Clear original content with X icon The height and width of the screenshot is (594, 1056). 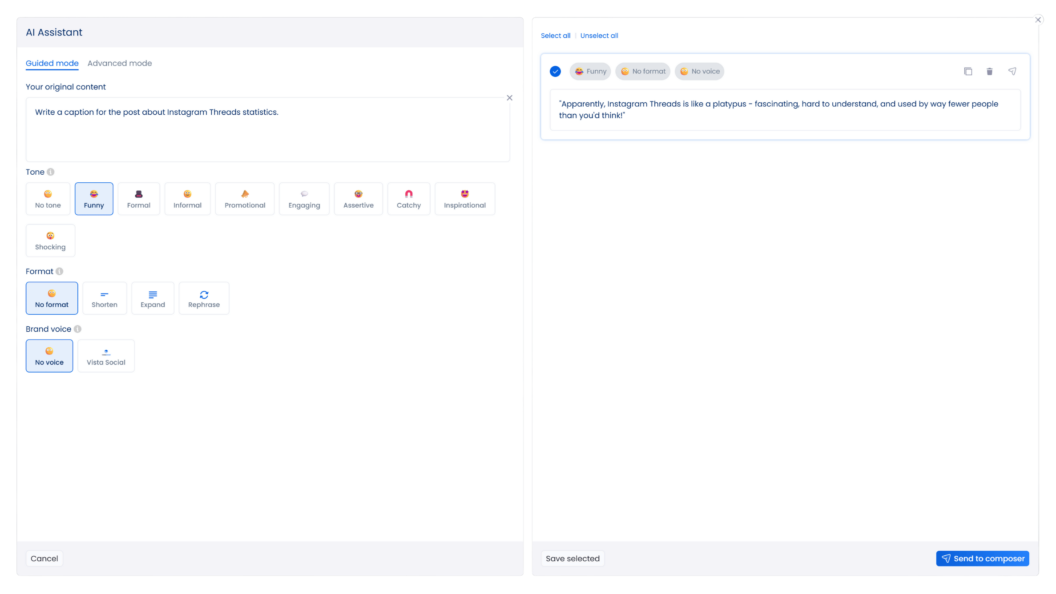click(x=509, y=98)
